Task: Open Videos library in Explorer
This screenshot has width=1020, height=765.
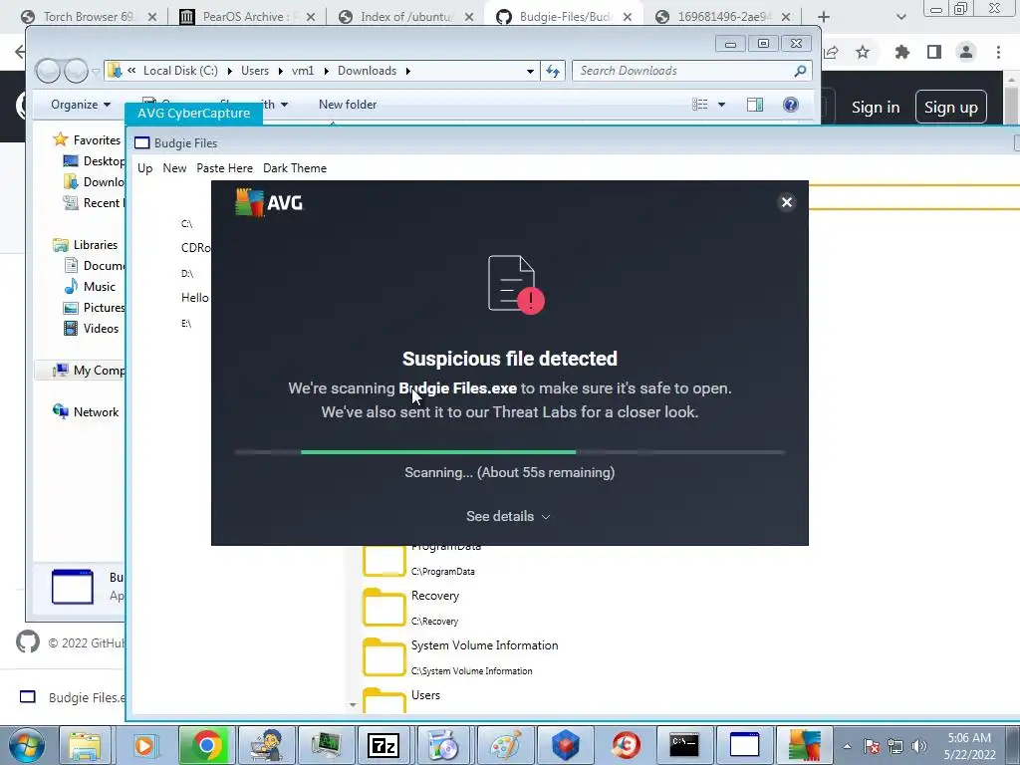Action: click(x=101, y=329)
